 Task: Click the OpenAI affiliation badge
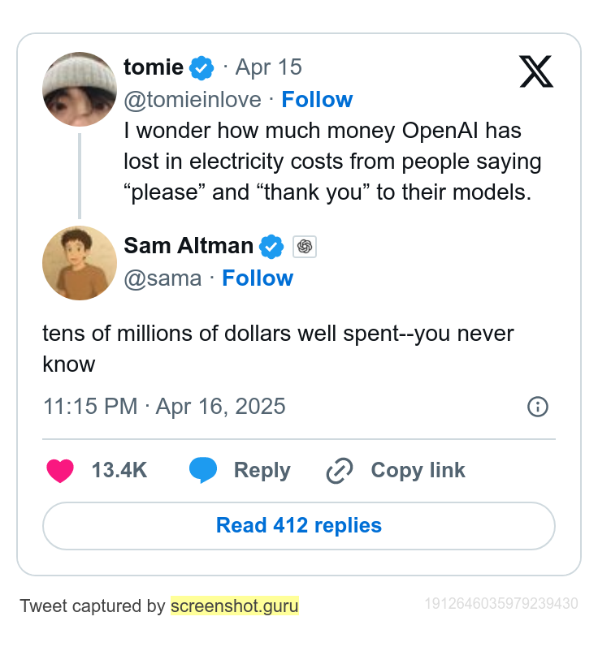[x=305, y=246]
